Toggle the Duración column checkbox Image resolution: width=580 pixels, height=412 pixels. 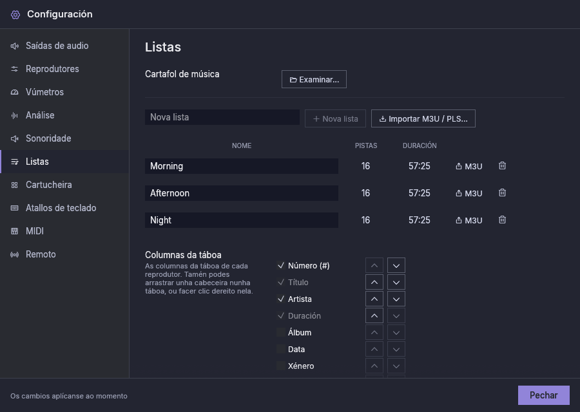click(281, 315)
